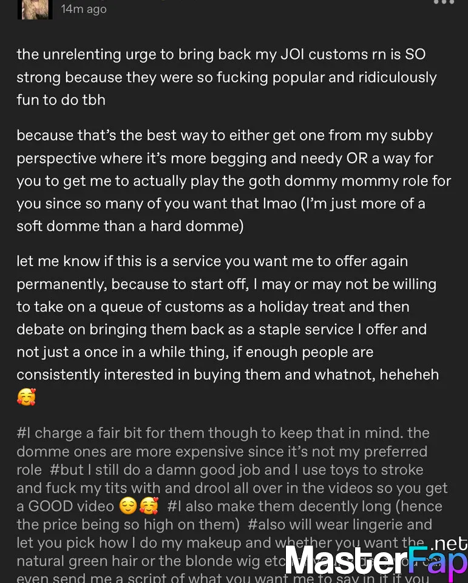Click the poster's avatar thumbnail
Screen dimensions: 468x583
click(x=35, y=9)
